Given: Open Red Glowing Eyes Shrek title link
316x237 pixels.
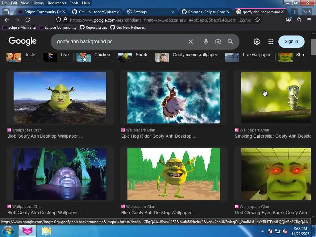Looking at the screenshot, I should 273,213.
